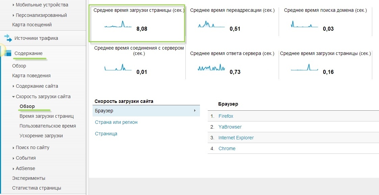This screenshot has width=379, height=195.
Task: Select Страна или регион dimension
Action: 116,122
